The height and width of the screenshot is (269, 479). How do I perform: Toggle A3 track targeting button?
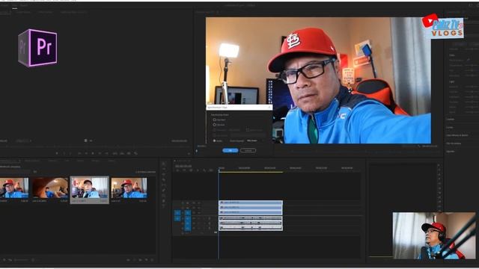187,228
